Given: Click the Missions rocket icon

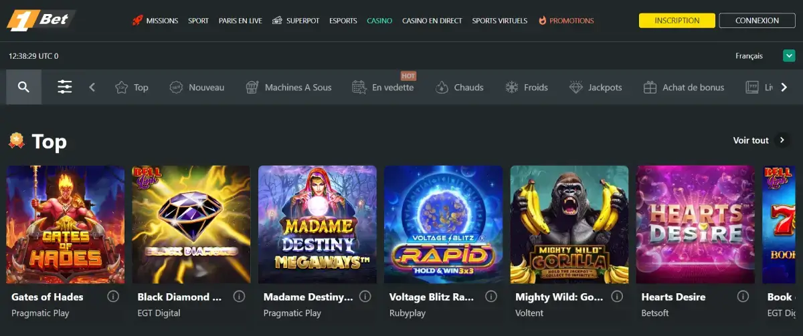Looking at the screenshot, I should click(138, 21).
